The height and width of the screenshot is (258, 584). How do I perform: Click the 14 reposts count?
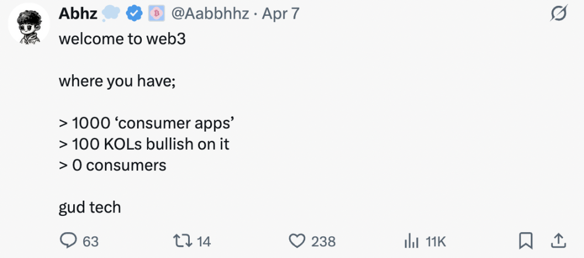coord(203,241)
